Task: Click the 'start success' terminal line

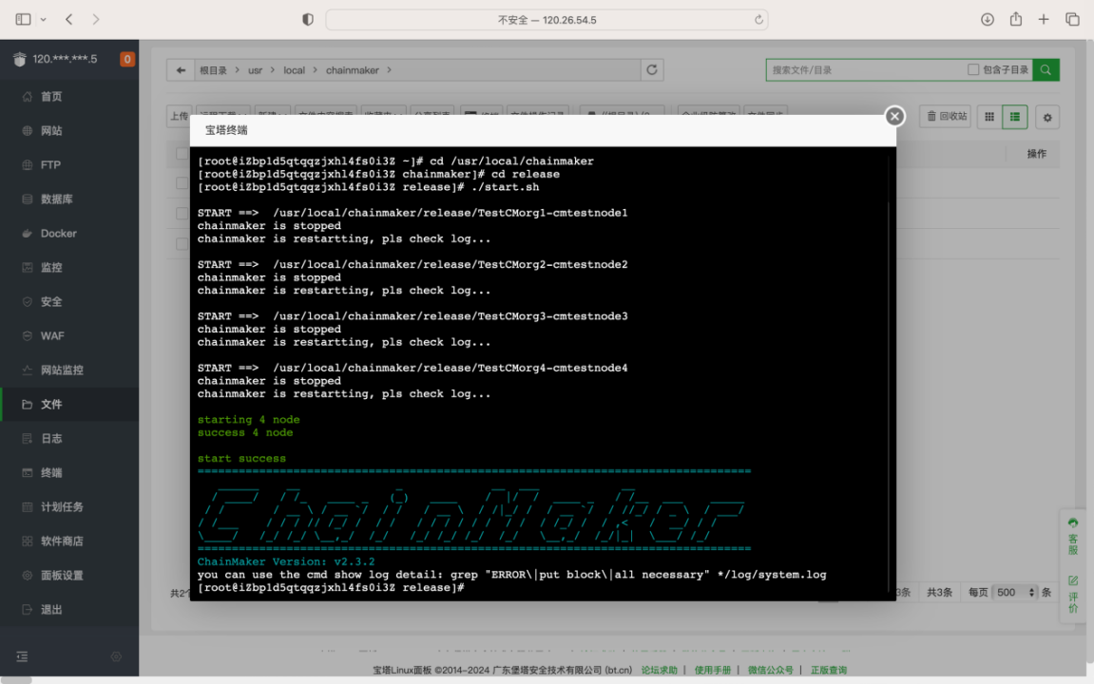Action: pos(241,459)
